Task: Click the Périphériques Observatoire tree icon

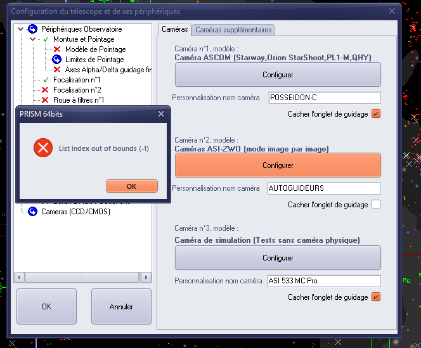Action: pyautogui.click(x=32, y=29)
